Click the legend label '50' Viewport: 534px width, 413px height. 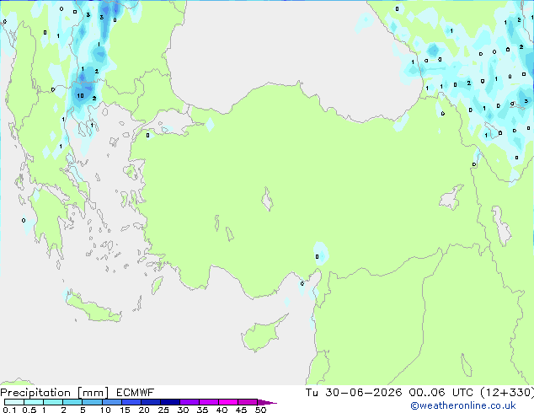pos(260,410)
